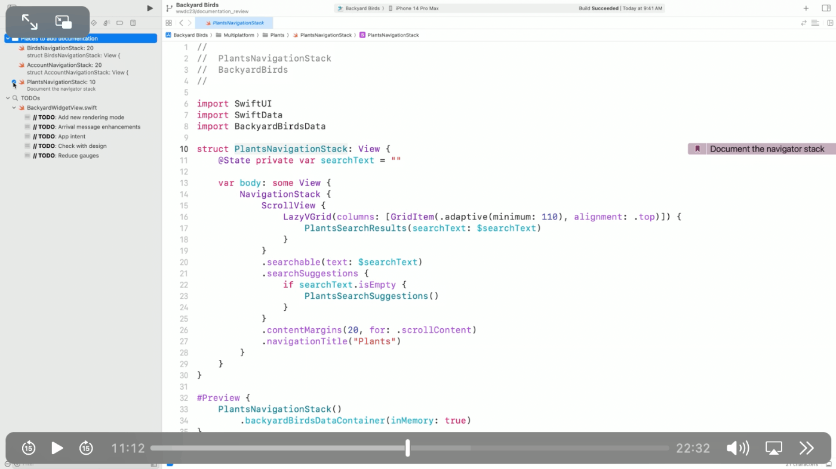Click the searchText variable on line 11
The width and height of the screenshot is (836, 469).
coord(348,161)
